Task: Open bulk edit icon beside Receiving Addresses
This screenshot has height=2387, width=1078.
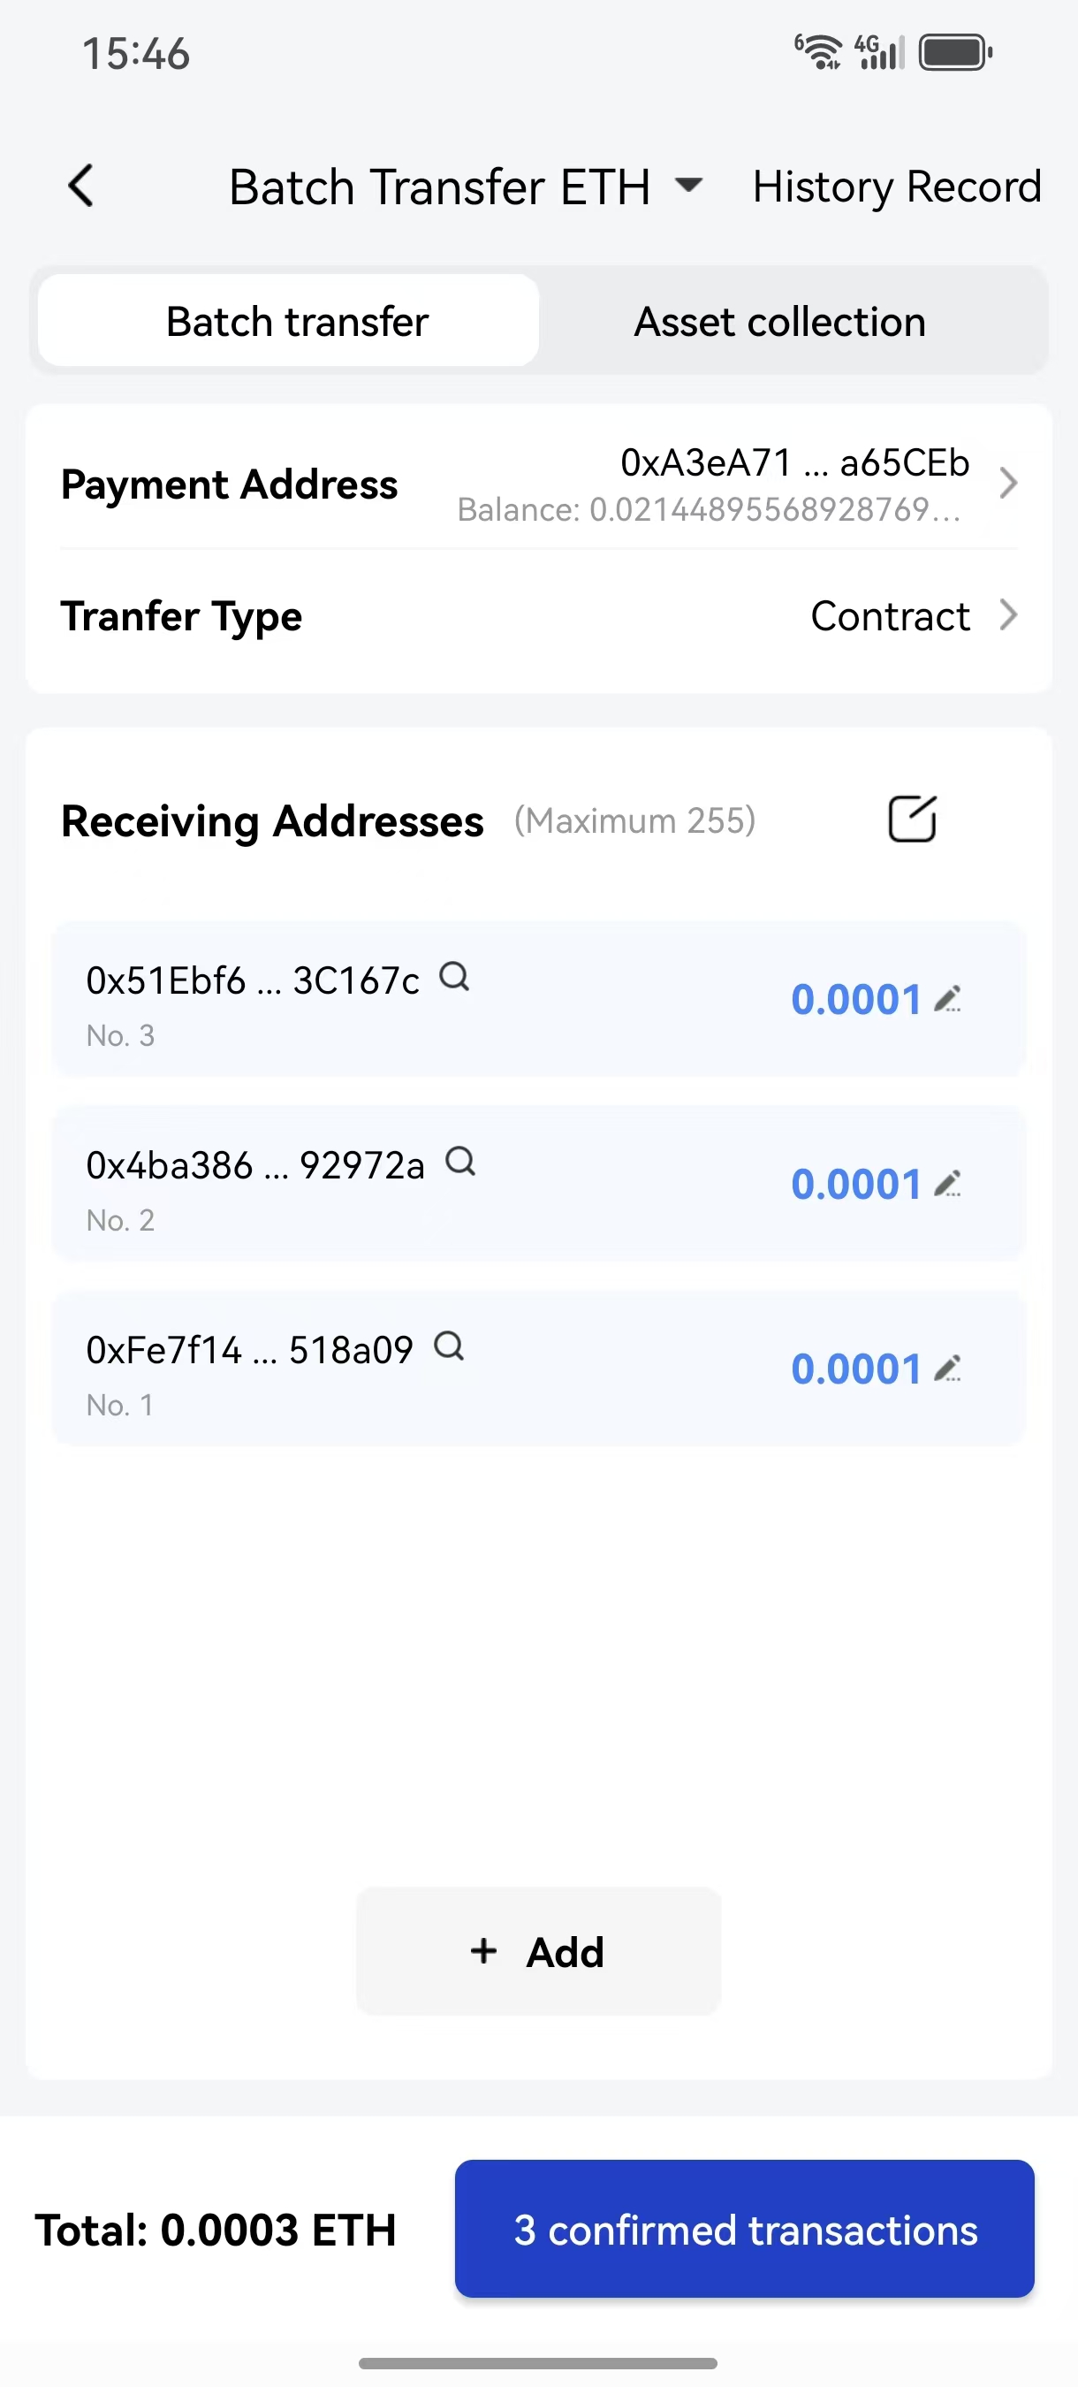Action: (x=912, y=820)
